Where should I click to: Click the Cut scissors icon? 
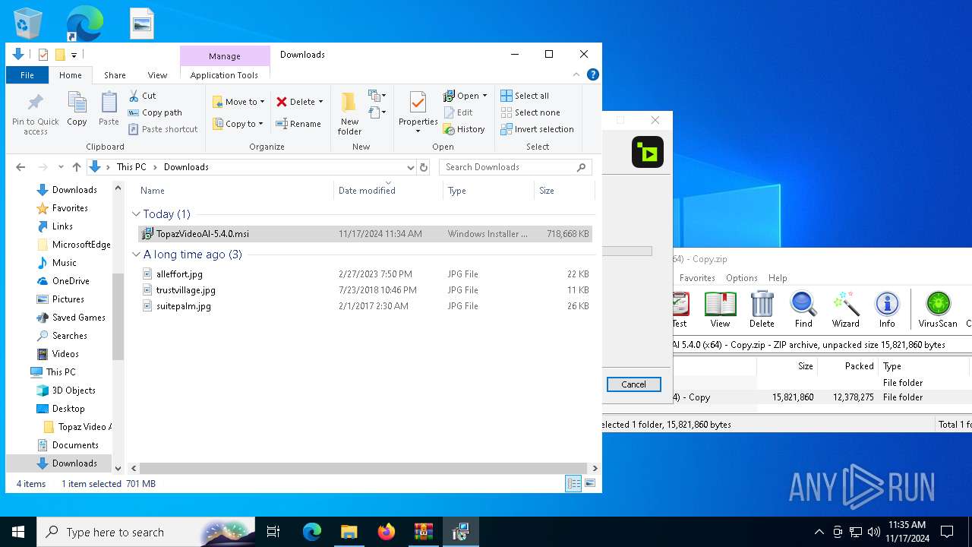pyautogui.click(x=134, y=96)
